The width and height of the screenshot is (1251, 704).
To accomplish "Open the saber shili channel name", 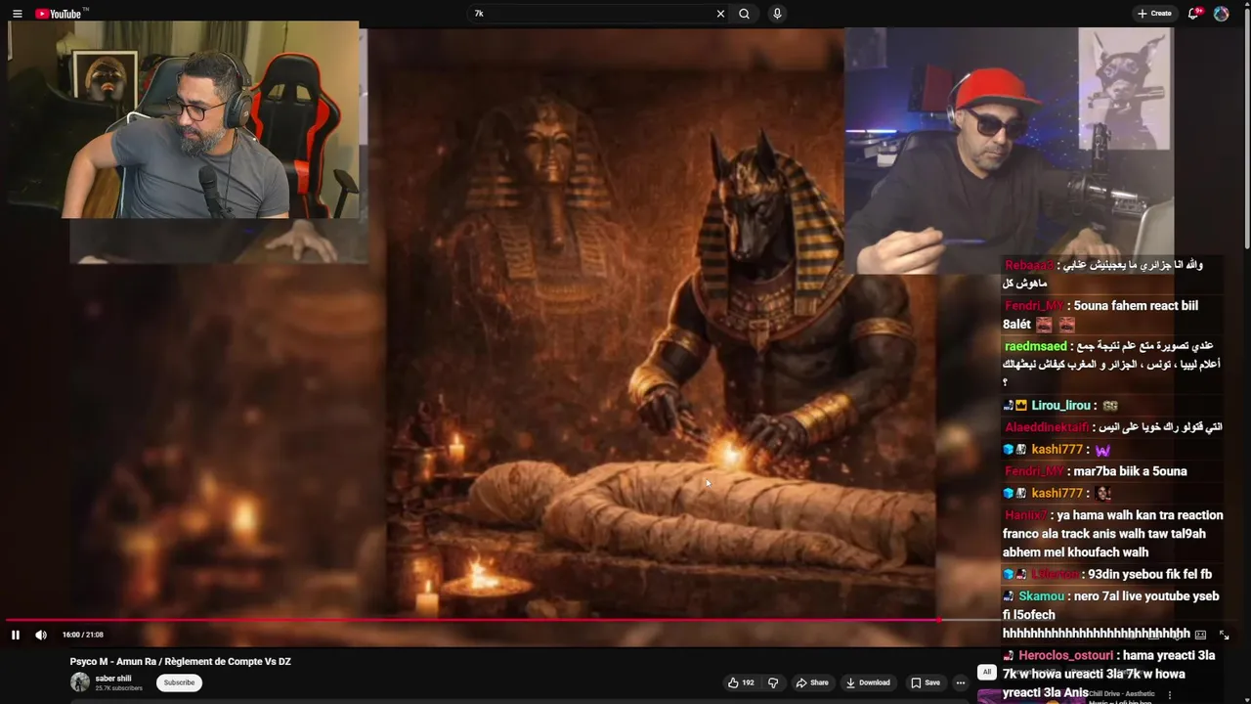I will (112, 679).
